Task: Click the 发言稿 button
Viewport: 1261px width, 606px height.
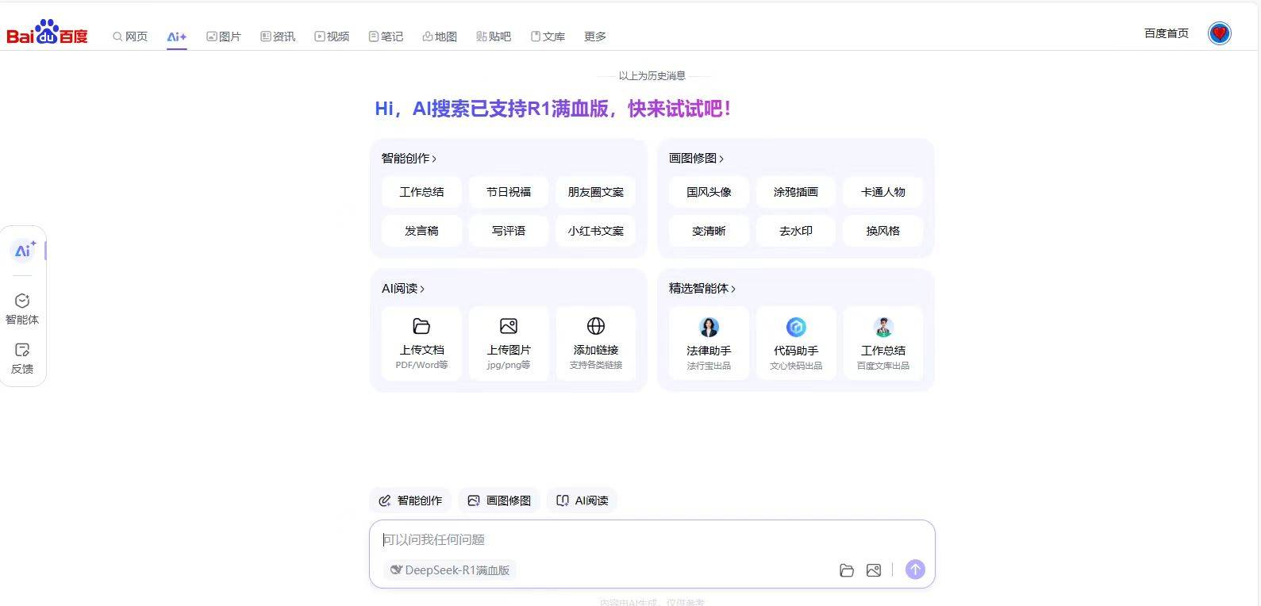Action: click(x=421, y=231)
